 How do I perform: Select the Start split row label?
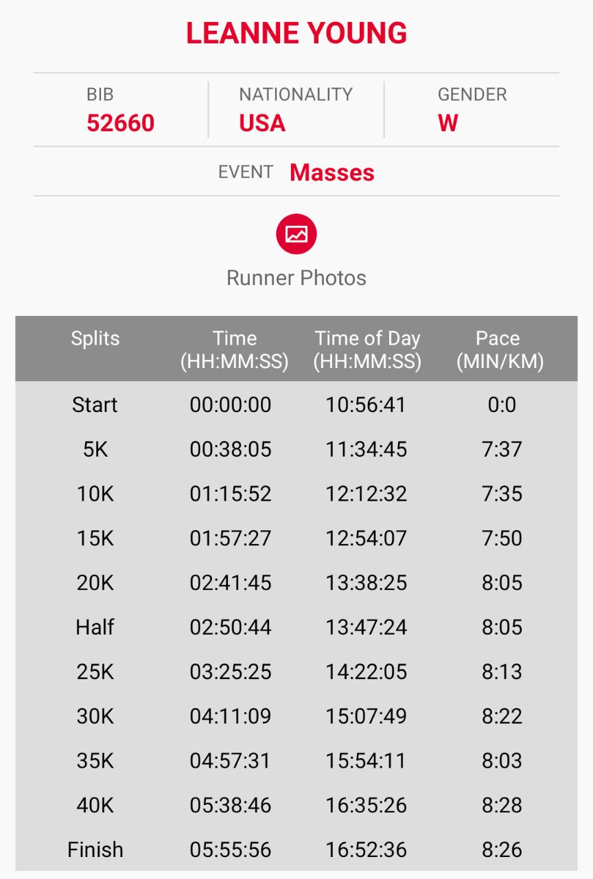click(95, 404)
